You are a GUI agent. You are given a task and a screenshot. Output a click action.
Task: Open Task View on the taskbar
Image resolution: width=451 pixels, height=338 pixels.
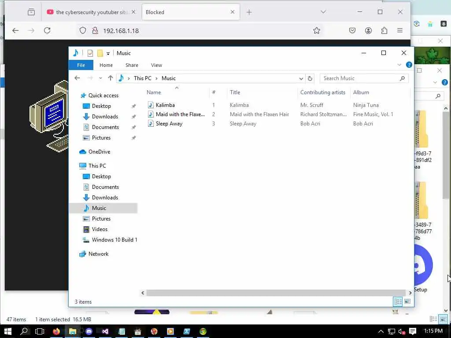coord(40,331)
